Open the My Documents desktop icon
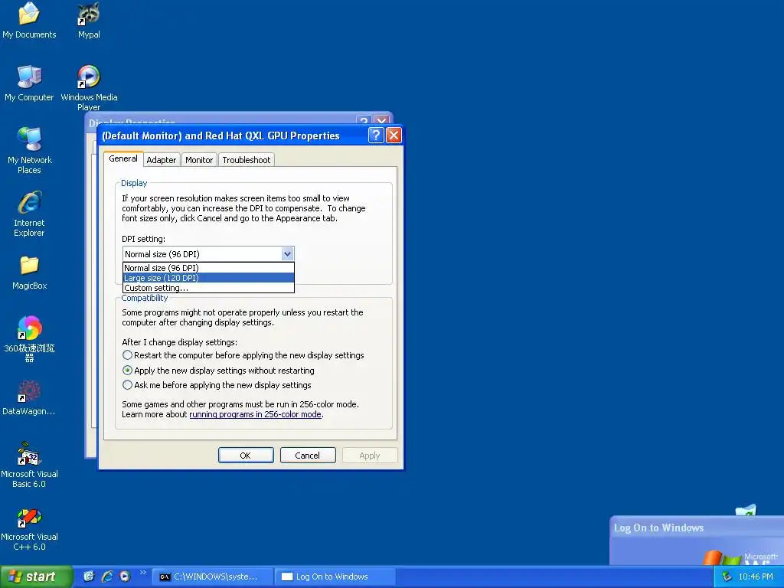784x588 pixels. [x=29, y=20]
